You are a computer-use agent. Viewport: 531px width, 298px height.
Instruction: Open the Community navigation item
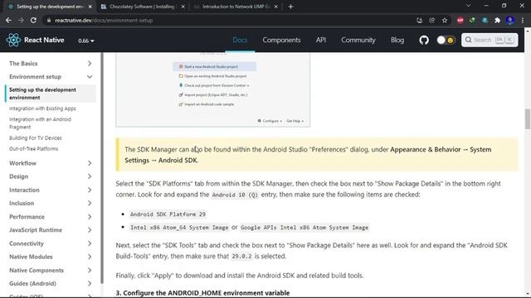(358, 40)
